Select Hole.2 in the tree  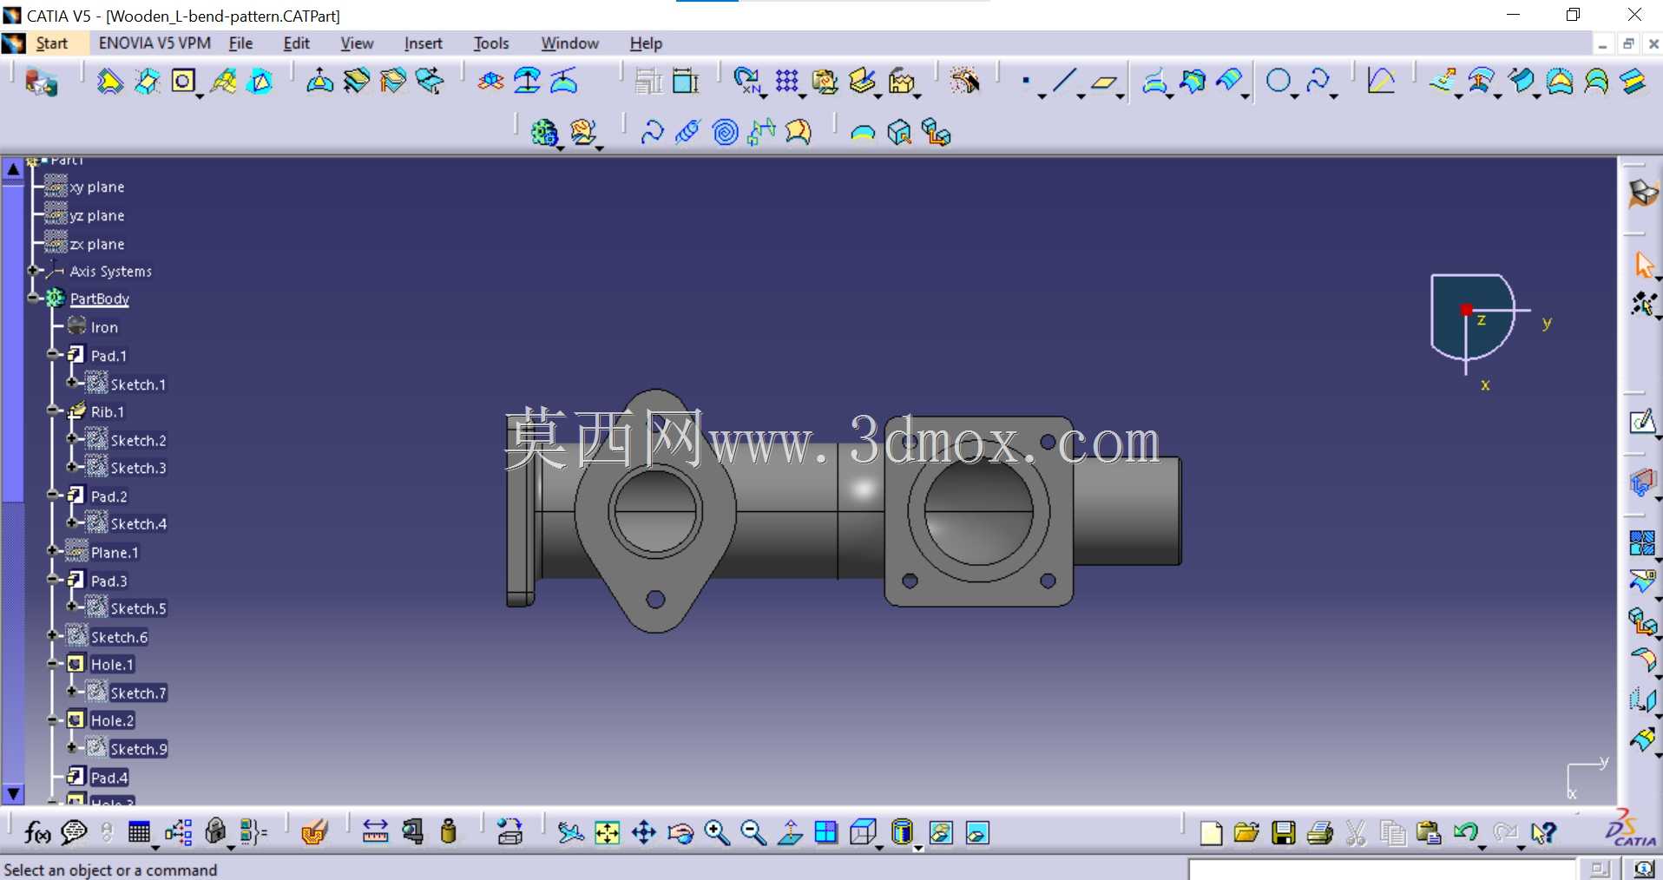pyautogui.click(x=113, y=720)
